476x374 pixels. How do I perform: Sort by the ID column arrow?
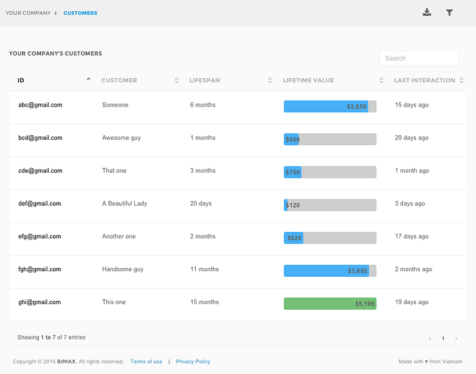(89, 79)
